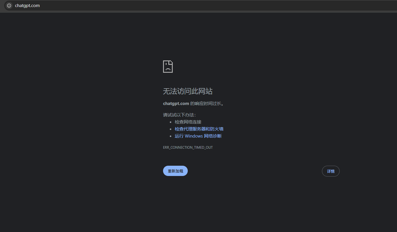Open the 检查代理服务器和防火墙 help link
Screen dimensions: 397x232
(199, 129)
